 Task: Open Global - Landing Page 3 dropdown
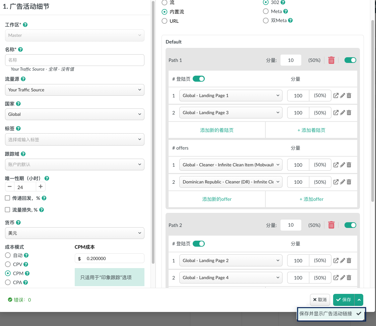coord(231,112)
